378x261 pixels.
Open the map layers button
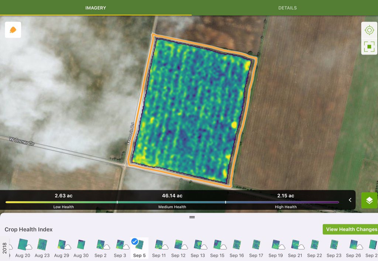click(369, 200)
